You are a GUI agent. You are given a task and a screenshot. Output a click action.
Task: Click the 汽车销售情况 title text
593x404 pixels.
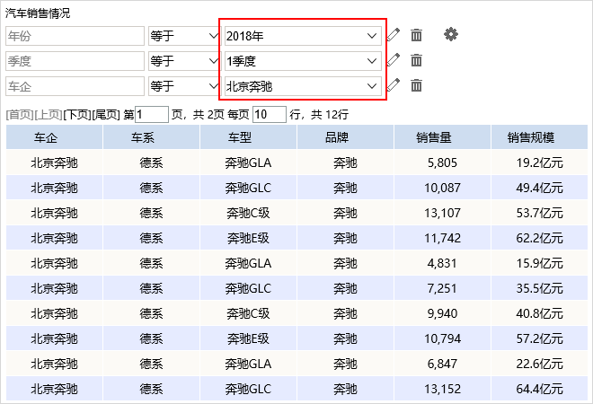pos(38,13)
